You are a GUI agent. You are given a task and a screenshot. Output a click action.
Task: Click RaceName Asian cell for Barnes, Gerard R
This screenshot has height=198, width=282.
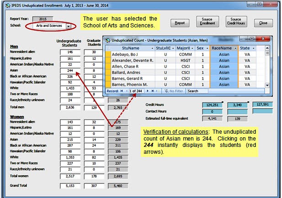[x=224, y=78]
